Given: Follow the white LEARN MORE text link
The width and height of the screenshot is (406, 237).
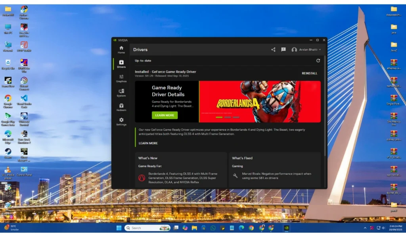Looking at the screenshot, I should pyautogui.click(x=148, y=143).
